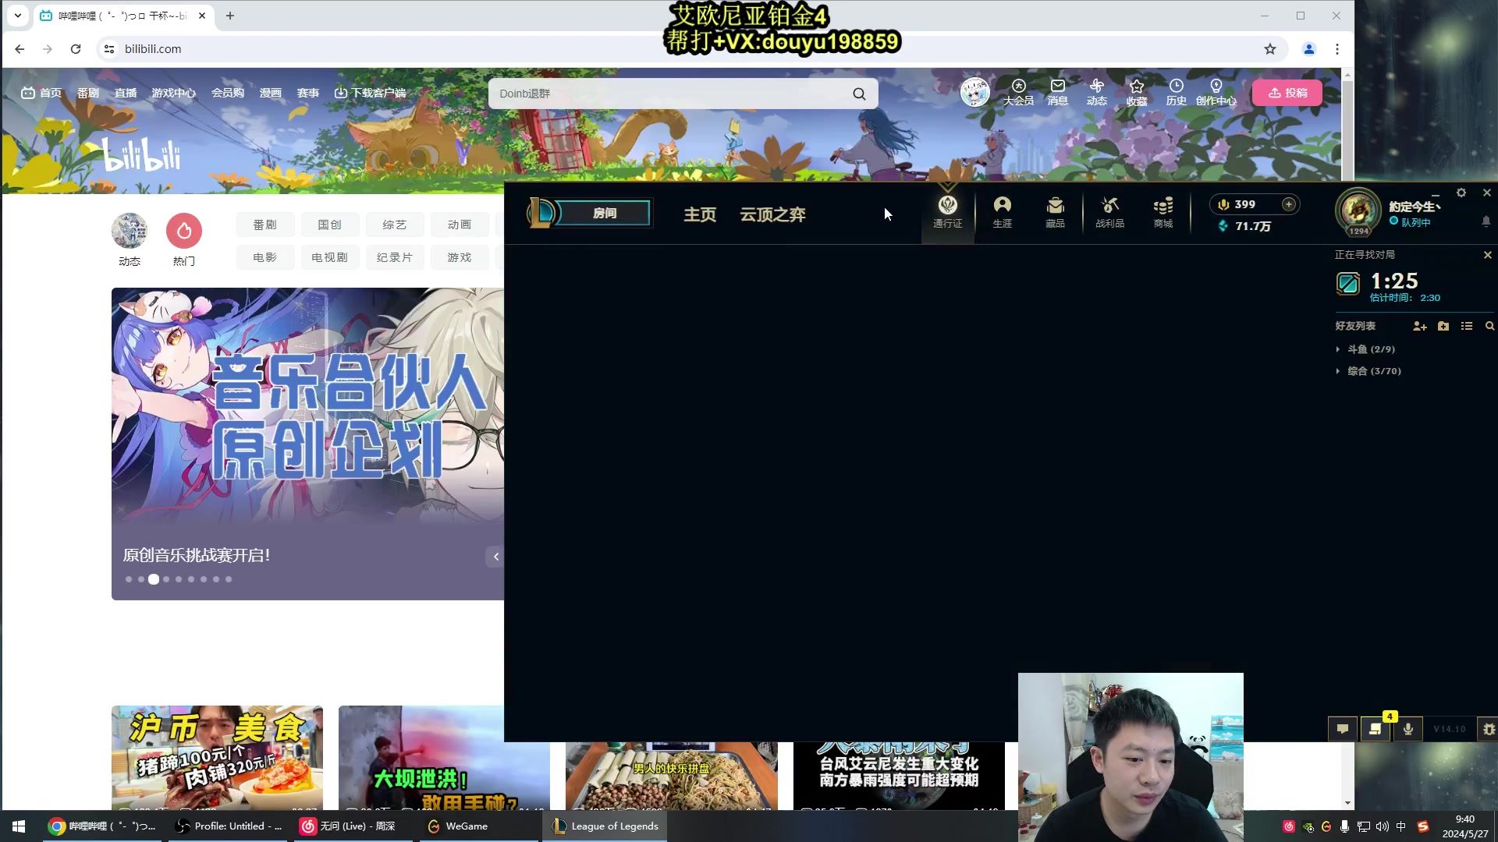
Task: Click the add friend icon
Action: coord(1419,326)
